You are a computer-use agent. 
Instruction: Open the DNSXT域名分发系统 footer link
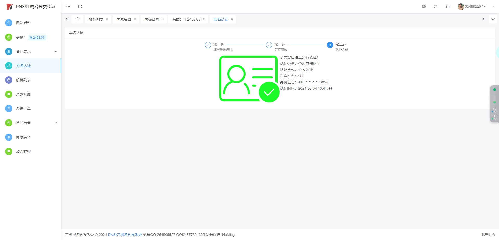(x=125, y=235)
